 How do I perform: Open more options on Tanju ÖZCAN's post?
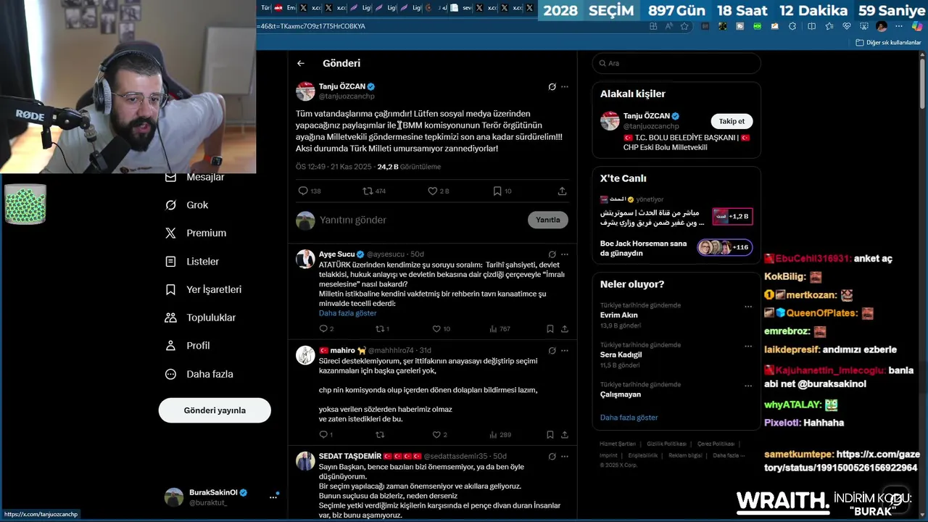565,86
